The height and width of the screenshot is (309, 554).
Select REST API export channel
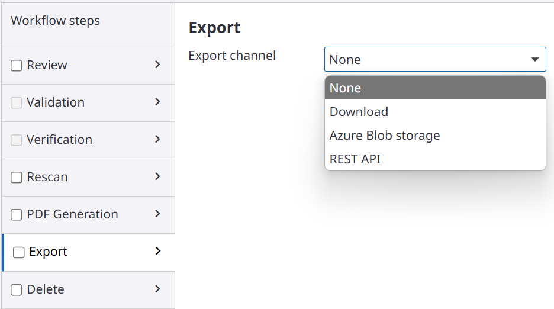pyautogui.click(x=435, y=159)
